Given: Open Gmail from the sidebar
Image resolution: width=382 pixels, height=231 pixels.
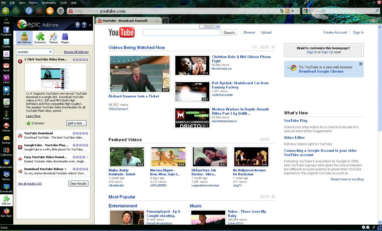Looking at the screenshot, I should pos(6,67).
